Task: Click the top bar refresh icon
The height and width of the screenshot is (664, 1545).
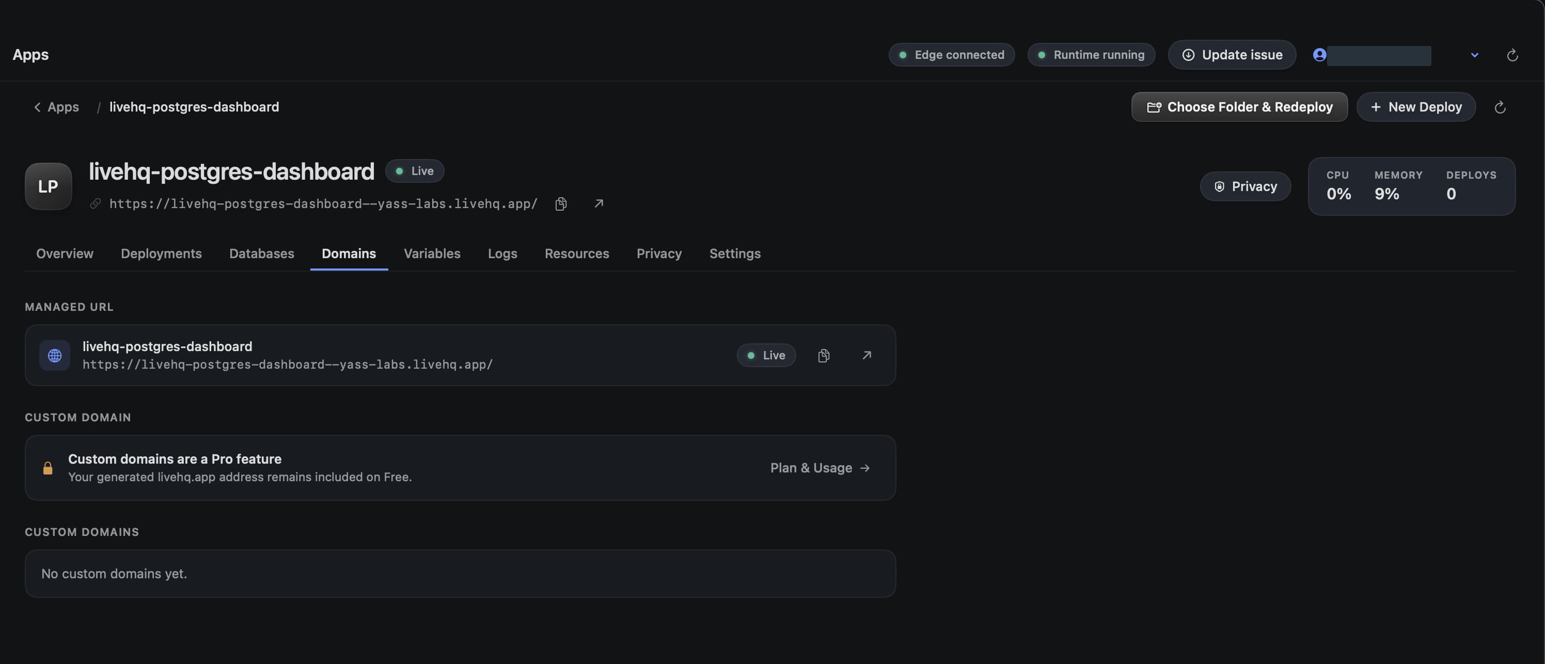Action: tap(1512, 55)
